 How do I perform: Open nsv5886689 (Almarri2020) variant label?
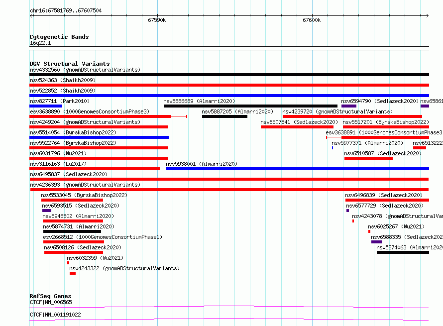199,101
